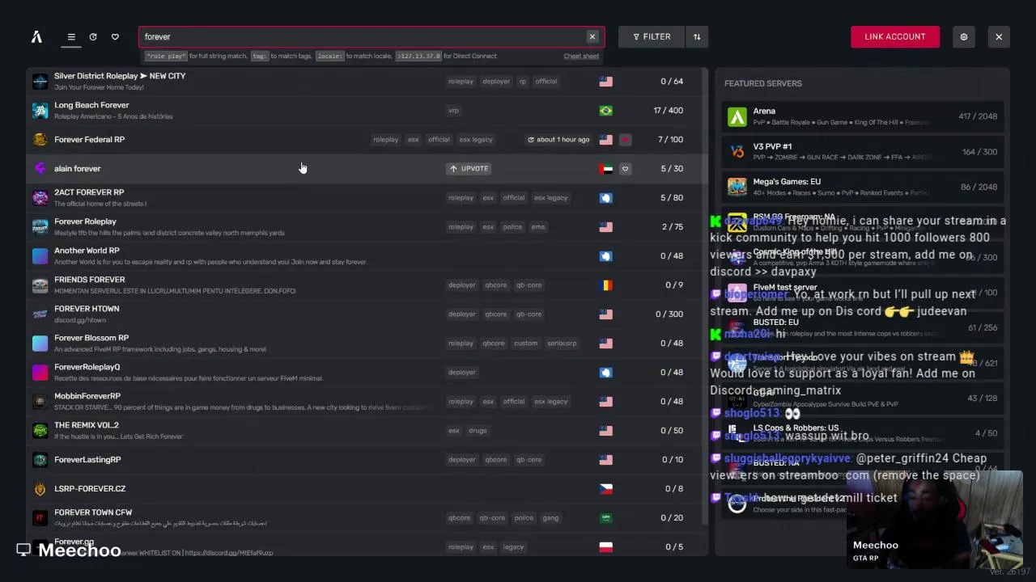Click Long Beach Forever server icon
This screenshot has width=1036, height=582.
coord(40,110)
